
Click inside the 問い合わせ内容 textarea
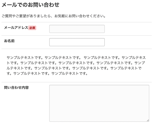coord(99,103)
